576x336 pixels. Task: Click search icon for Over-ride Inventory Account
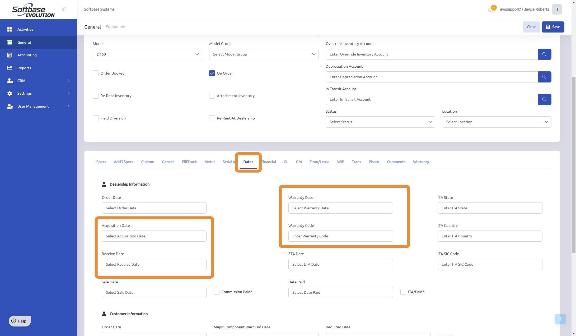pos(544,54)
